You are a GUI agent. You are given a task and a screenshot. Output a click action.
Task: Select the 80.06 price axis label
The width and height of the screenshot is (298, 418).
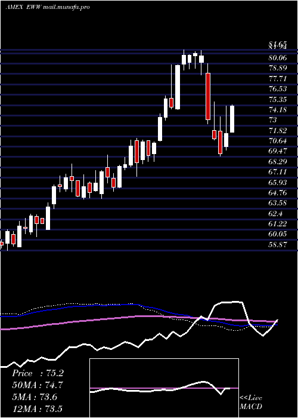click(x=278, y=57)
